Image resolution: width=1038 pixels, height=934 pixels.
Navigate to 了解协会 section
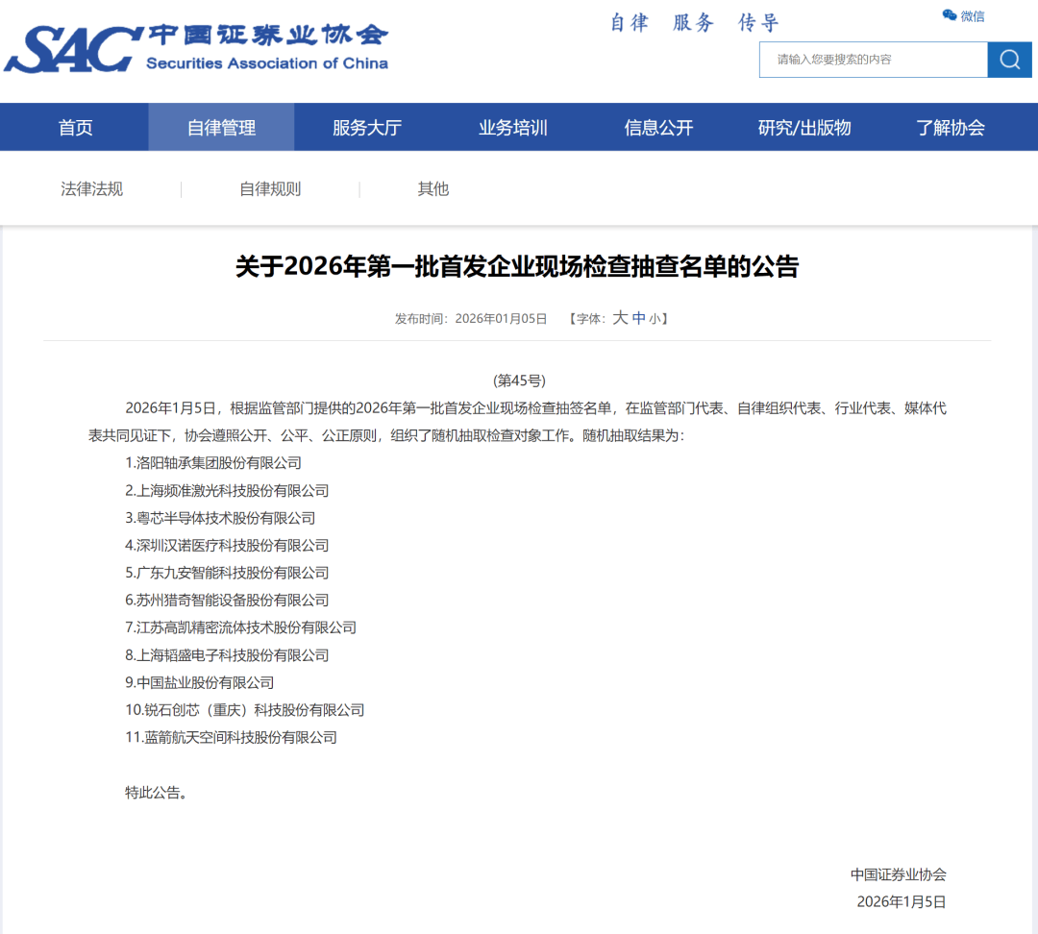click(x=951, y=128)
